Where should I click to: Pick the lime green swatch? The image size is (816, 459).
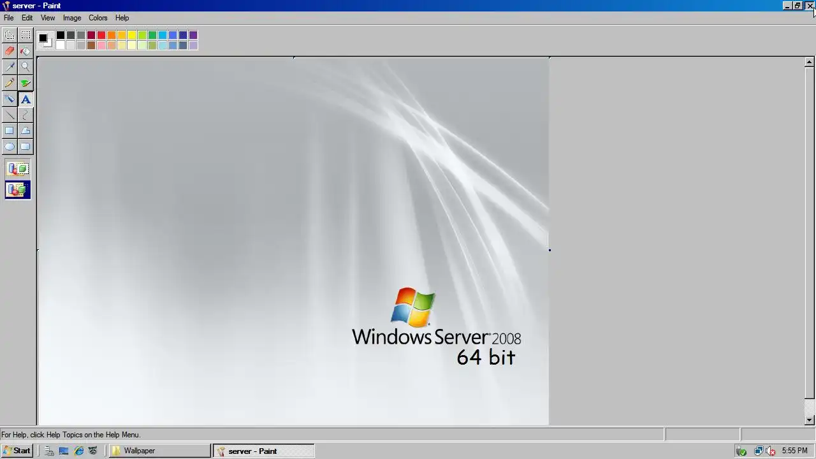(x=142, y=35)
